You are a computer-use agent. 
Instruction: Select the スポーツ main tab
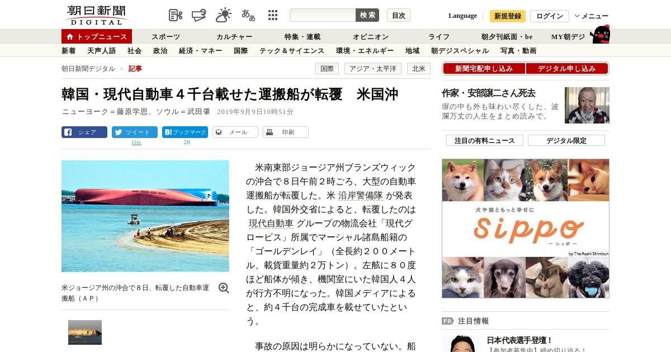pyautogui.click(x=166, y=37)
